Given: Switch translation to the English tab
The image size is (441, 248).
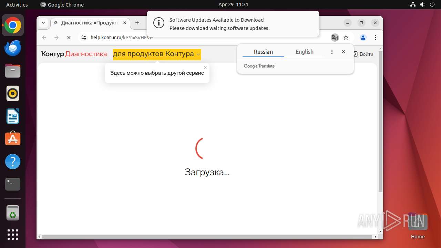Looking at the screenshot, I should [x=305, y=52].
